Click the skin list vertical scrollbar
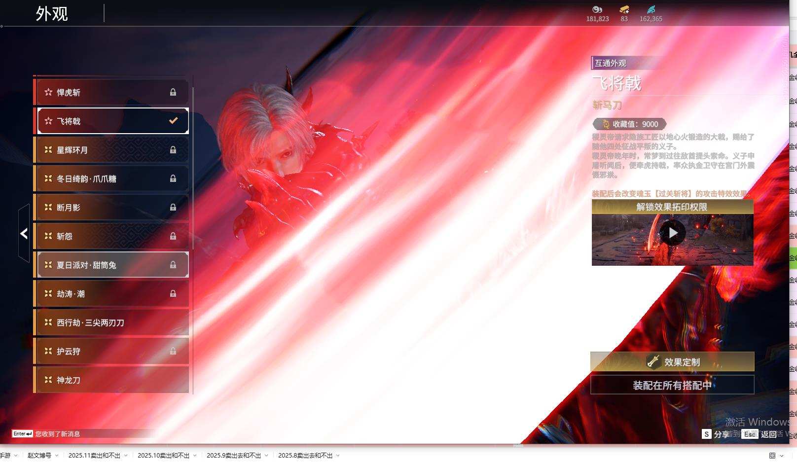The image size is (797, 463). point(193,168)
